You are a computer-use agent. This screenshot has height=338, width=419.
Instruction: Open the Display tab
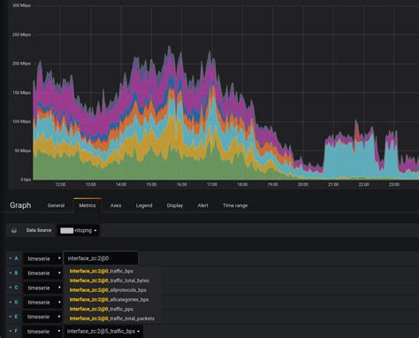175,205
